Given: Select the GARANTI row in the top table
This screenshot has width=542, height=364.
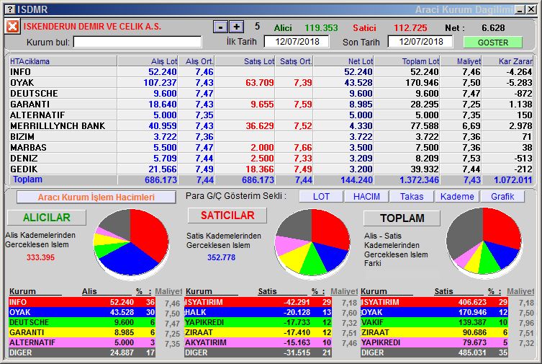Looking at the screenshot, I should 271,104.
